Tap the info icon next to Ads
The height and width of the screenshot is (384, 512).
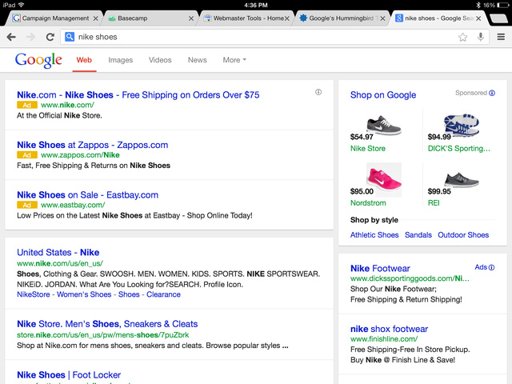coord(491,267)
